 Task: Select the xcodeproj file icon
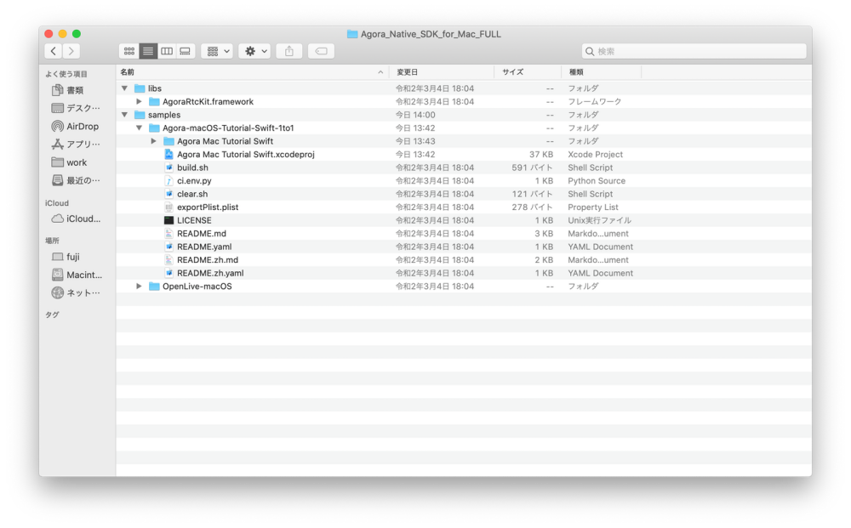[x=168, y=155]
